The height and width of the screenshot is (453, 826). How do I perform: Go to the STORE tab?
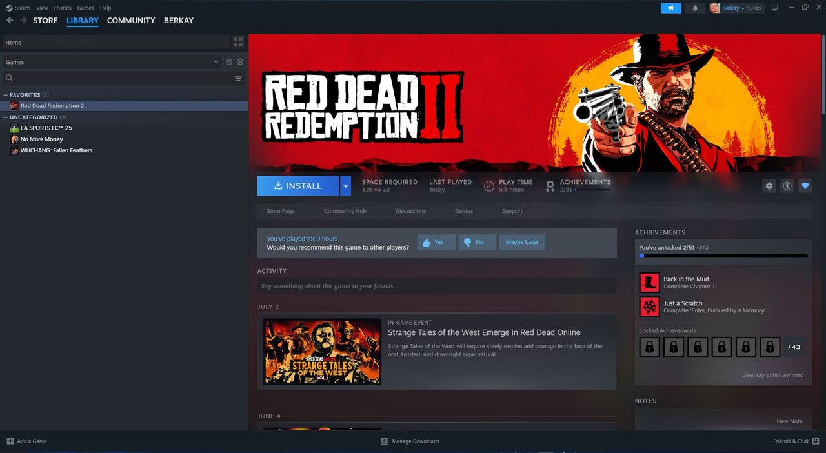pos(45,21)
